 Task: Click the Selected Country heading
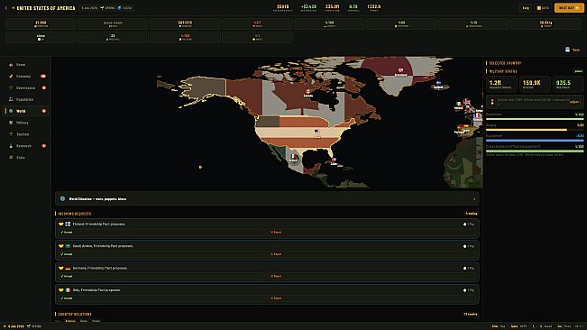tap(505, 63)
